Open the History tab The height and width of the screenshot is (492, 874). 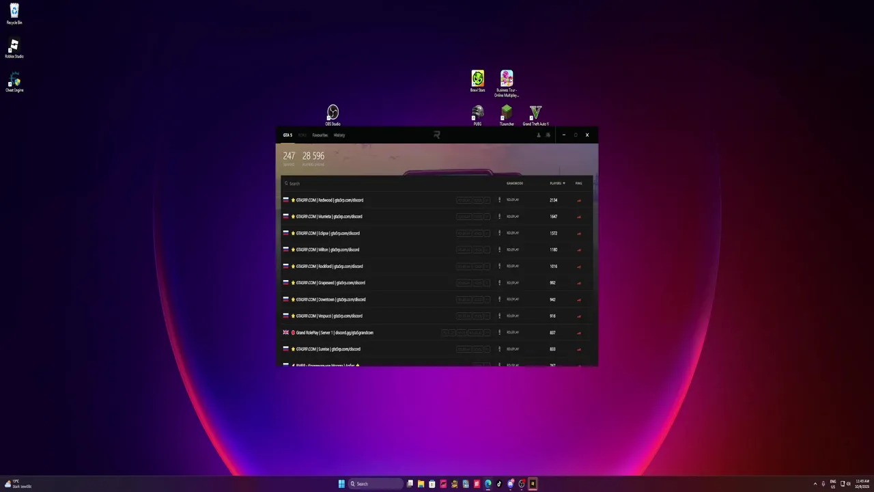point(339,135)
